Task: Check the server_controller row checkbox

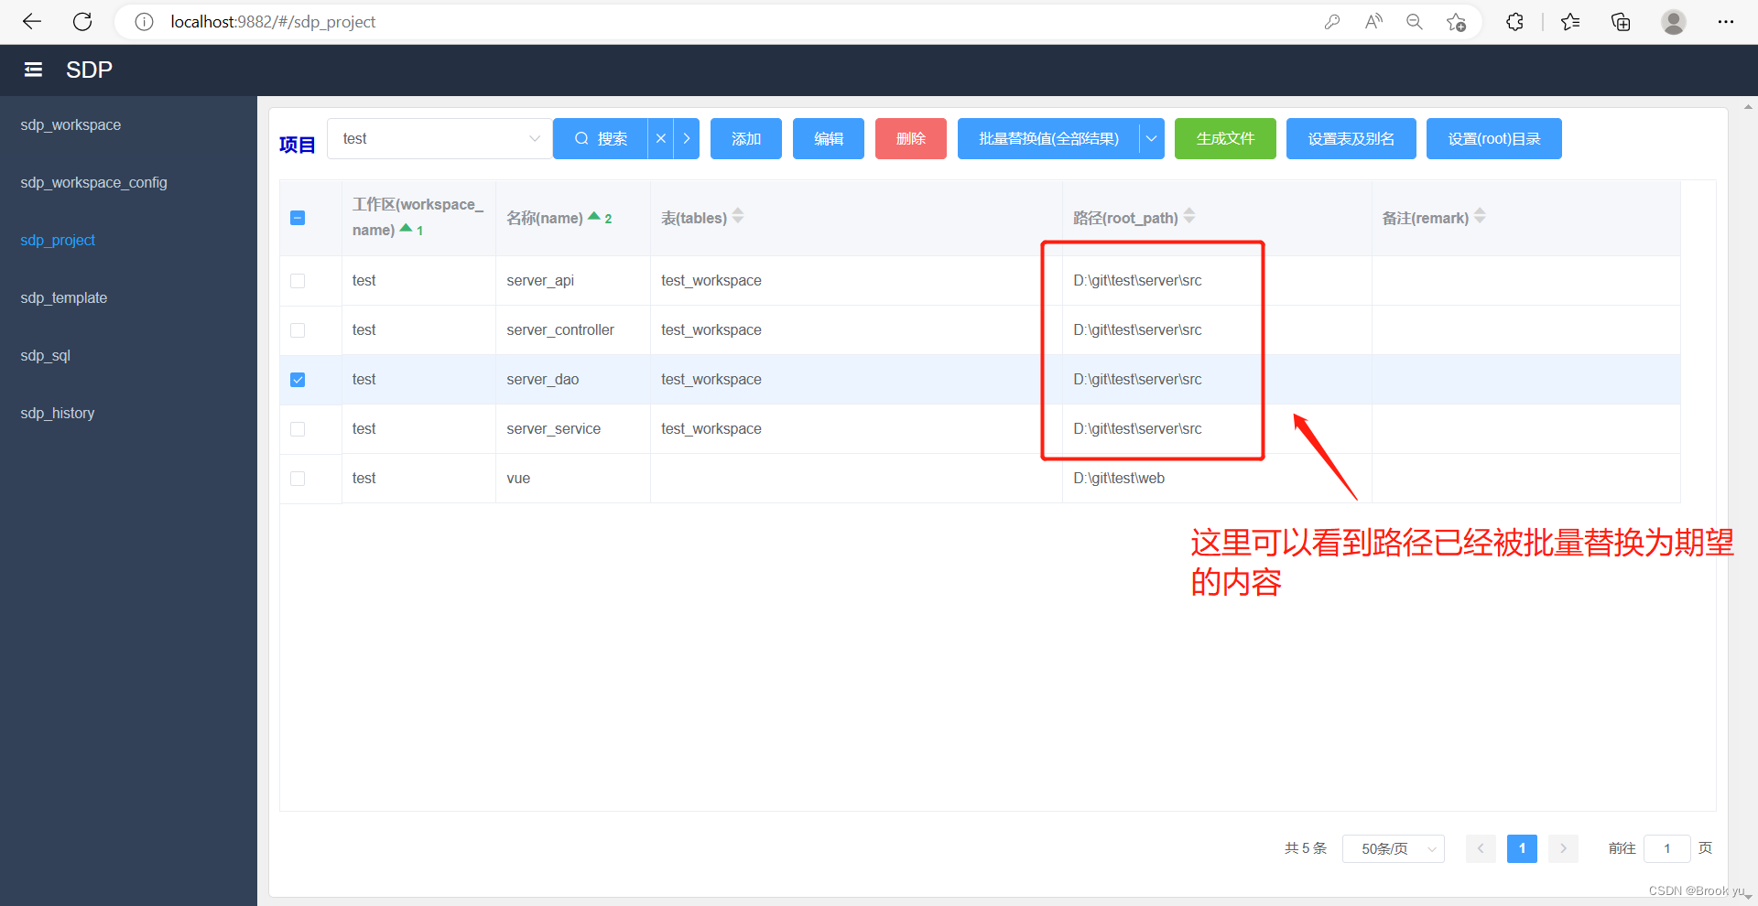Action: pyautogui.click(x=298, y=330)
